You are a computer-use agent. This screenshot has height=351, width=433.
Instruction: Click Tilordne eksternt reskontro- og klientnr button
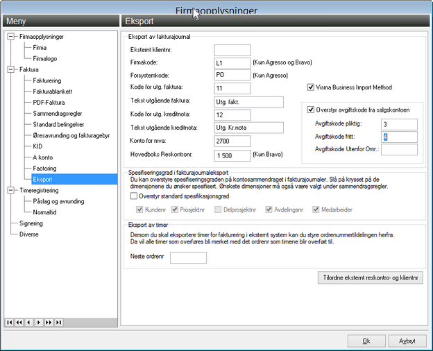click(x=371, y=277)
